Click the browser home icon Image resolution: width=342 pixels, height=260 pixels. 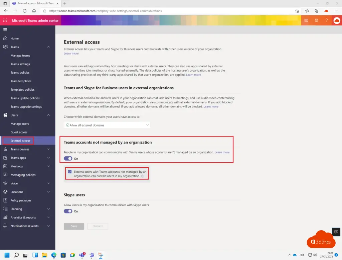coord(34,11)
